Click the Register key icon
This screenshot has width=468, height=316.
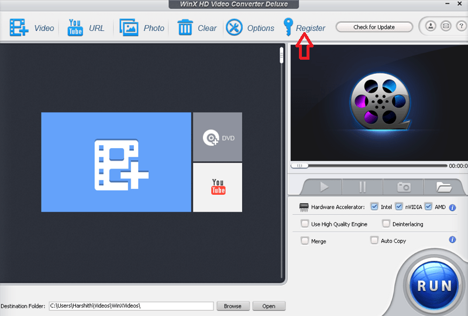[x=288, y=27]
